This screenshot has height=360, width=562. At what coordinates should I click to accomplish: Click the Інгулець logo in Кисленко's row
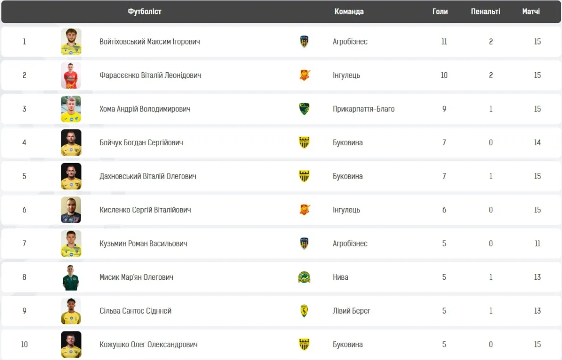(x=304, y=210)
